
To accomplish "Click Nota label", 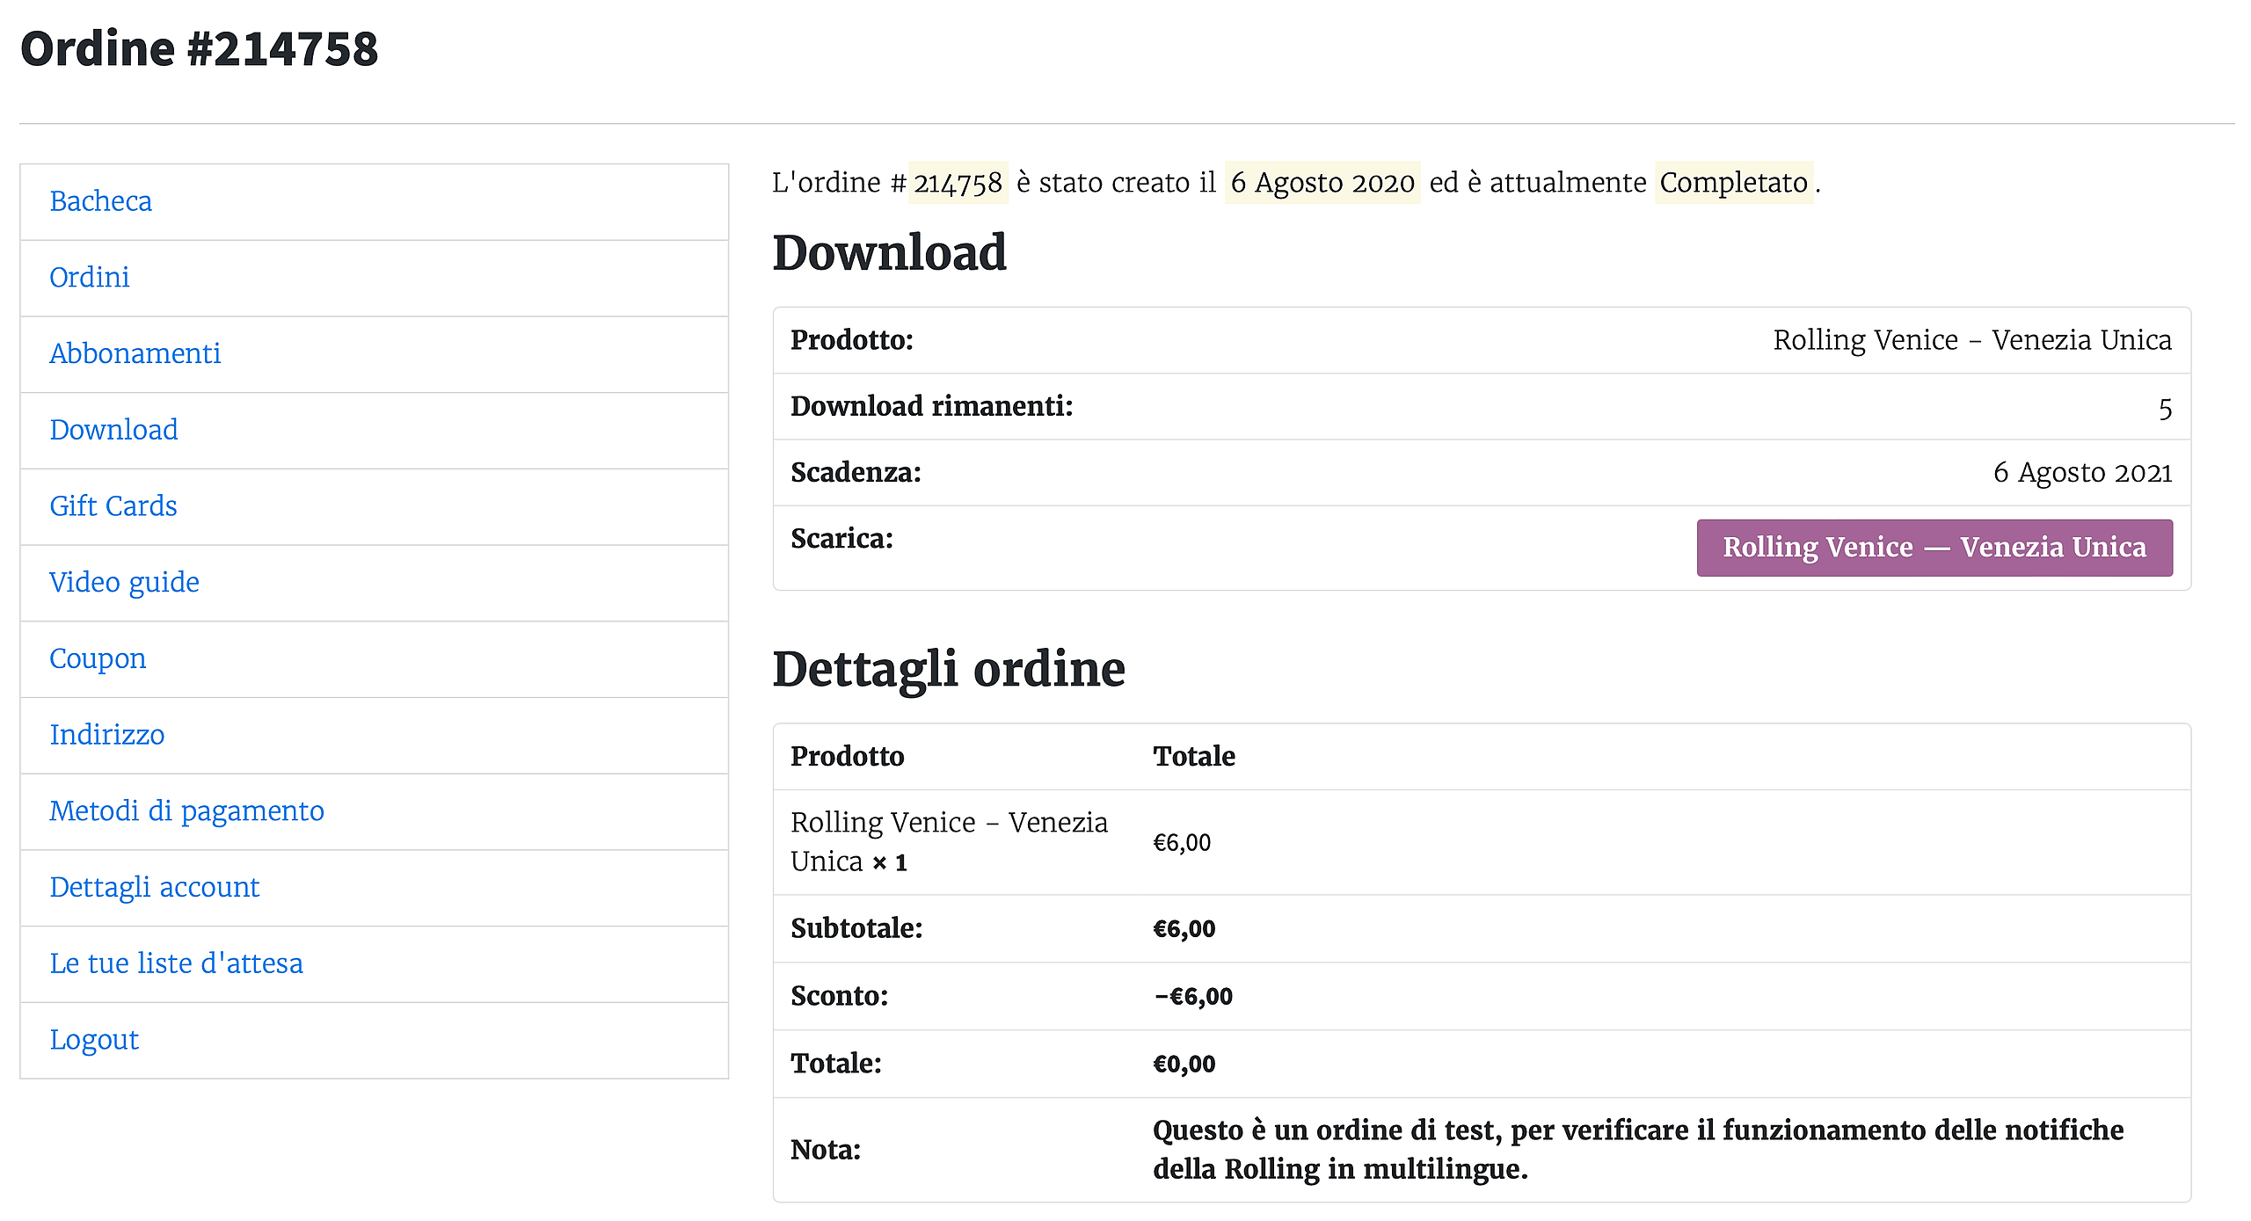I will coord(826,1151).
